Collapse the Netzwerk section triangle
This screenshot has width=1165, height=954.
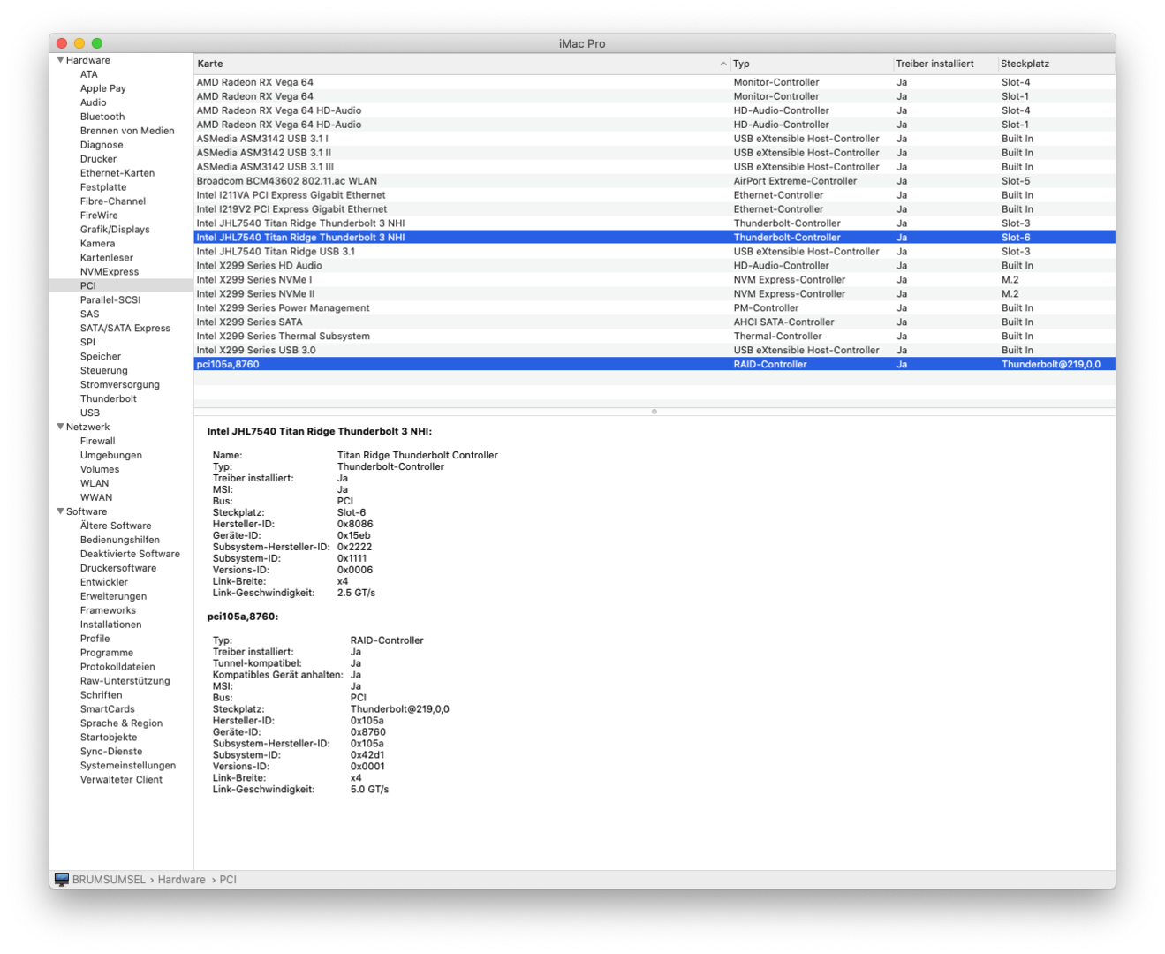[x=60, y=427]
